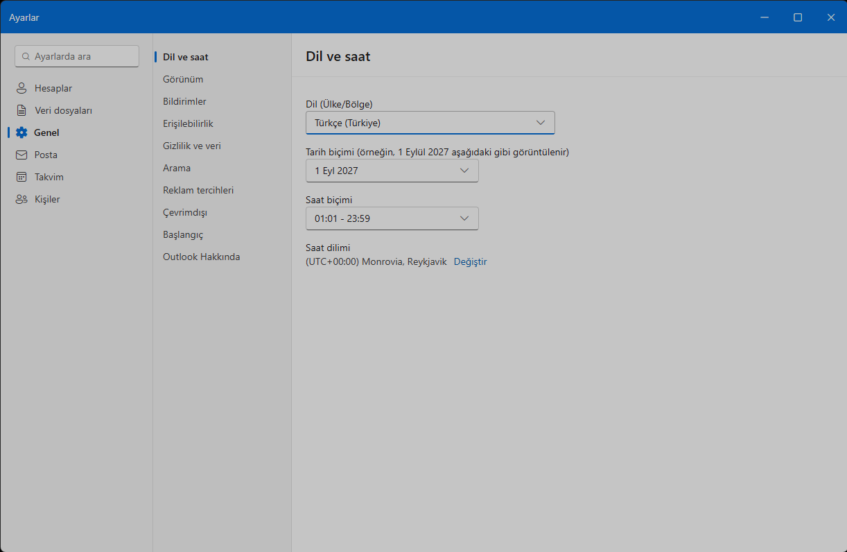Open Başlangıç settings

point(183,234)
